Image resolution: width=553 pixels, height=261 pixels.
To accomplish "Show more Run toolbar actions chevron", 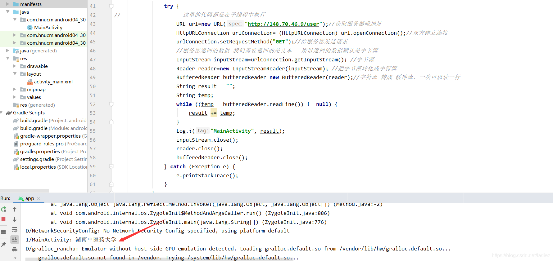I will pyautogui.click(x=15, y=258).
